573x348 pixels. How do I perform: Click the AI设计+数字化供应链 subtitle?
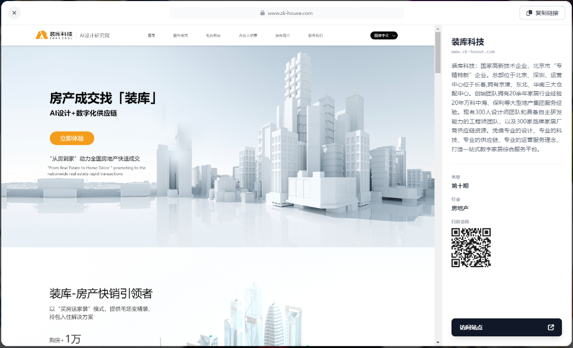83,113
